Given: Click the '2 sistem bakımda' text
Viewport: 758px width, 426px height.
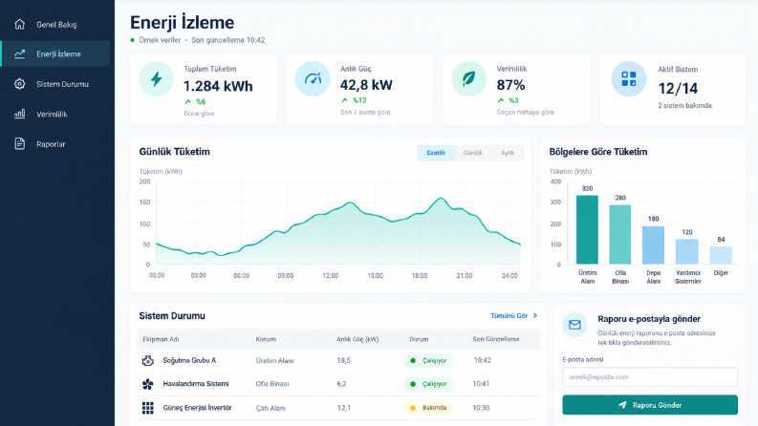Looking at the screenshot, I should 684,105.
